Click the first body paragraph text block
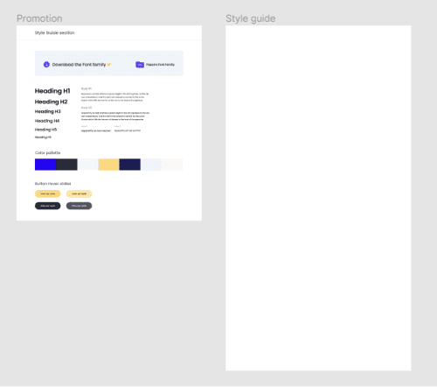Viewport: 437px width, 387px height. point(114,97)
